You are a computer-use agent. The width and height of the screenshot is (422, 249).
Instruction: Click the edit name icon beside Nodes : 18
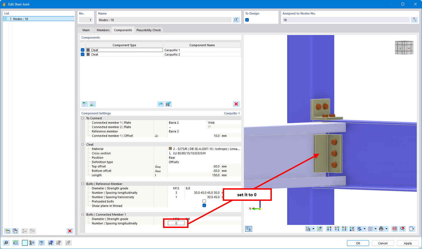(236, 20)
